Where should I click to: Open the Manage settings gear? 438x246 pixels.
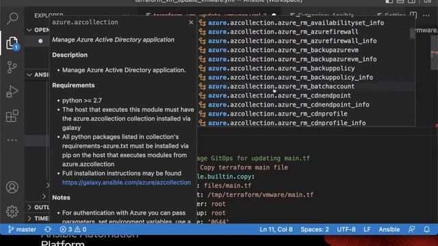12,211
